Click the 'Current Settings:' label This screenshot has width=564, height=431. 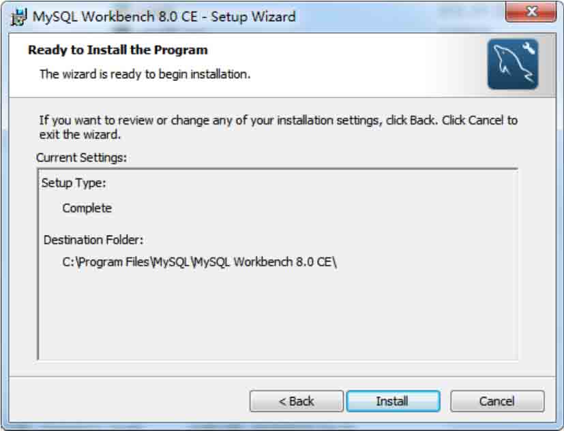tap(82, 158)
